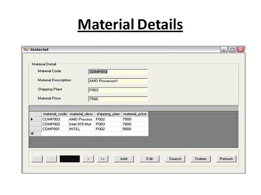Click P002 cell in COMP003 row

(x=108, y=119)
